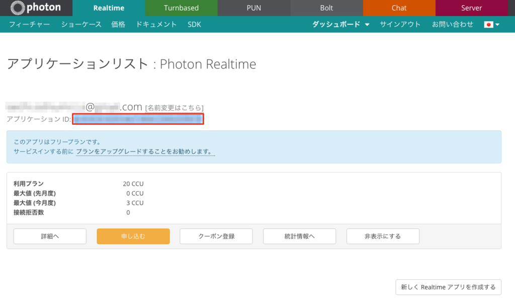
Task: Open お問い合わせ contact page
Action: pos(453,24)
